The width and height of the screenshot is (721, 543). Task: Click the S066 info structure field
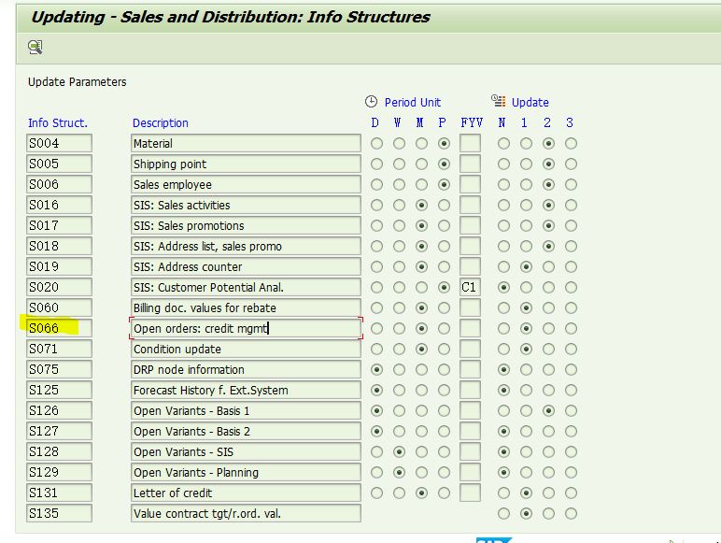pos(59,329)
